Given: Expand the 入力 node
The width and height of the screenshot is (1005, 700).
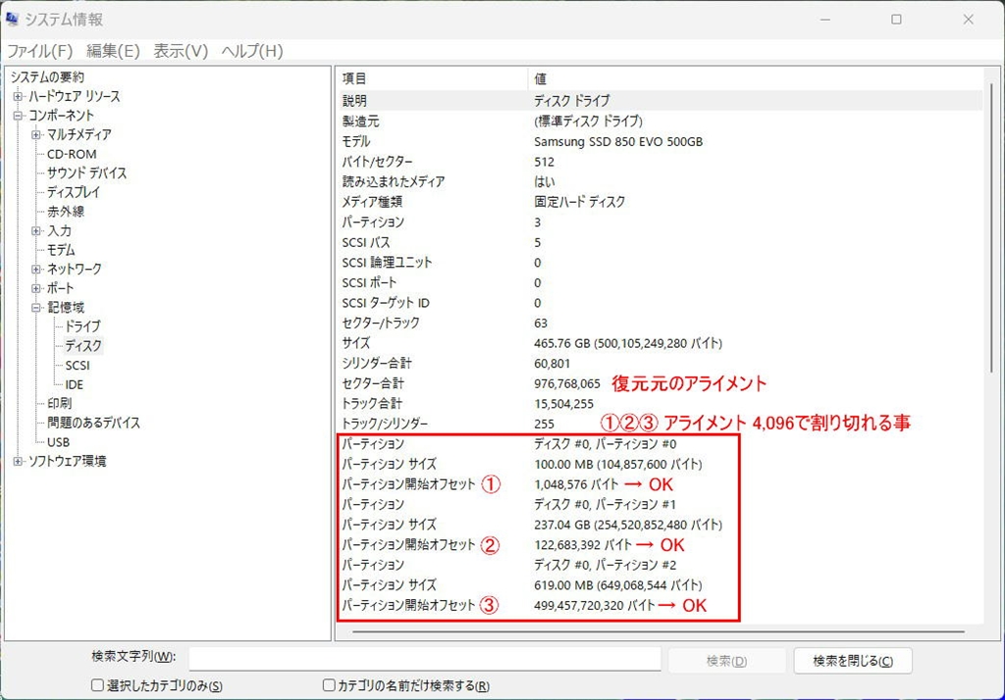Looking at the screenshot, I should click(36, 231).
